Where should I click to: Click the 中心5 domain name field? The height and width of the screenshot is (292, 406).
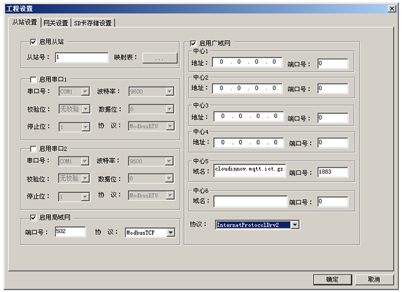[x=249, y=169]
